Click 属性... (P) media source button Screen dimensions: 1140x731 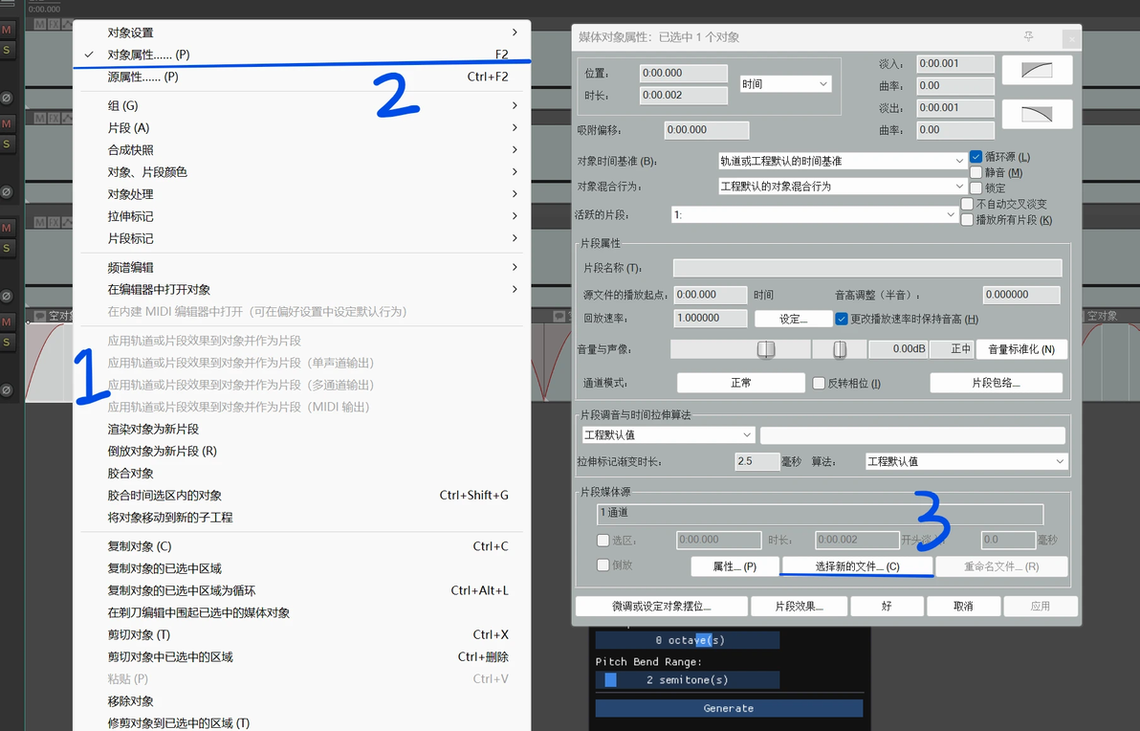(x=734, y=565)
